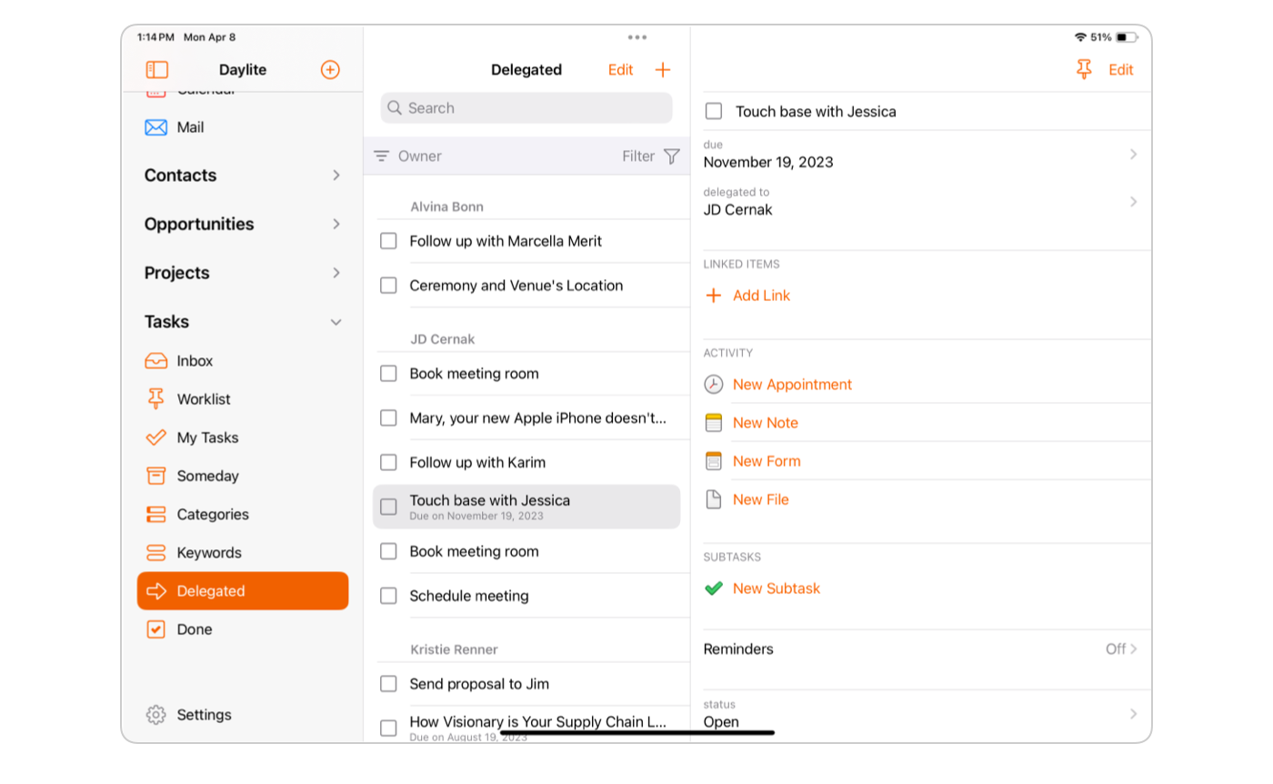Click the plus icon to add delegated task
This screenshot has width=1273, height=784.
click(663, 70)
